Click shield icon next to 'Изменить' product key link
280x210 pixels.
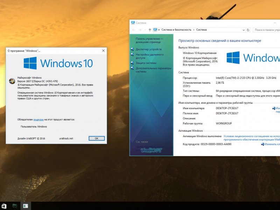coord(262,144)
